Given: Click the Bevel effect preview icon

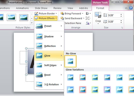Looking at the screenshot, I should [x=39, y=75].
